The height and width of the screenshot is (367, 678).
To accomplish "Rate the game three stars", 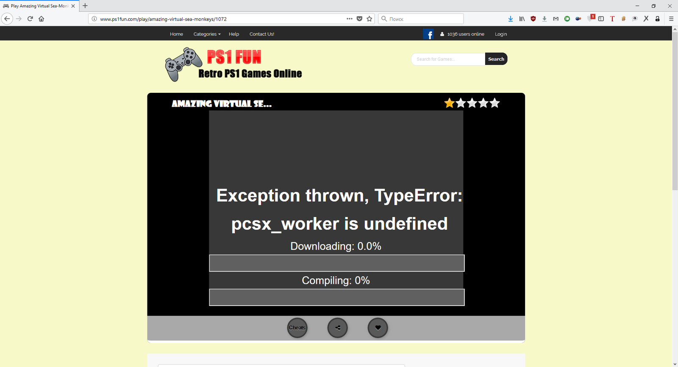I will (472, 103).
